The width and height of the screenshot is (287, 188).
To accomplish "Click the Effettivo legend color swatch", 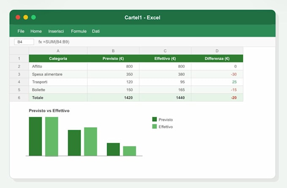I will (154, 126).
